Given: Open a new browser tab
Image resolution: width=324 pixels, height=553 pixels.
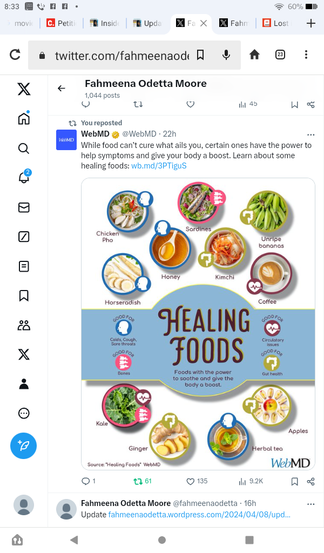Looking at the screenshot, I should pyautogui.click(x=310, y=23).
